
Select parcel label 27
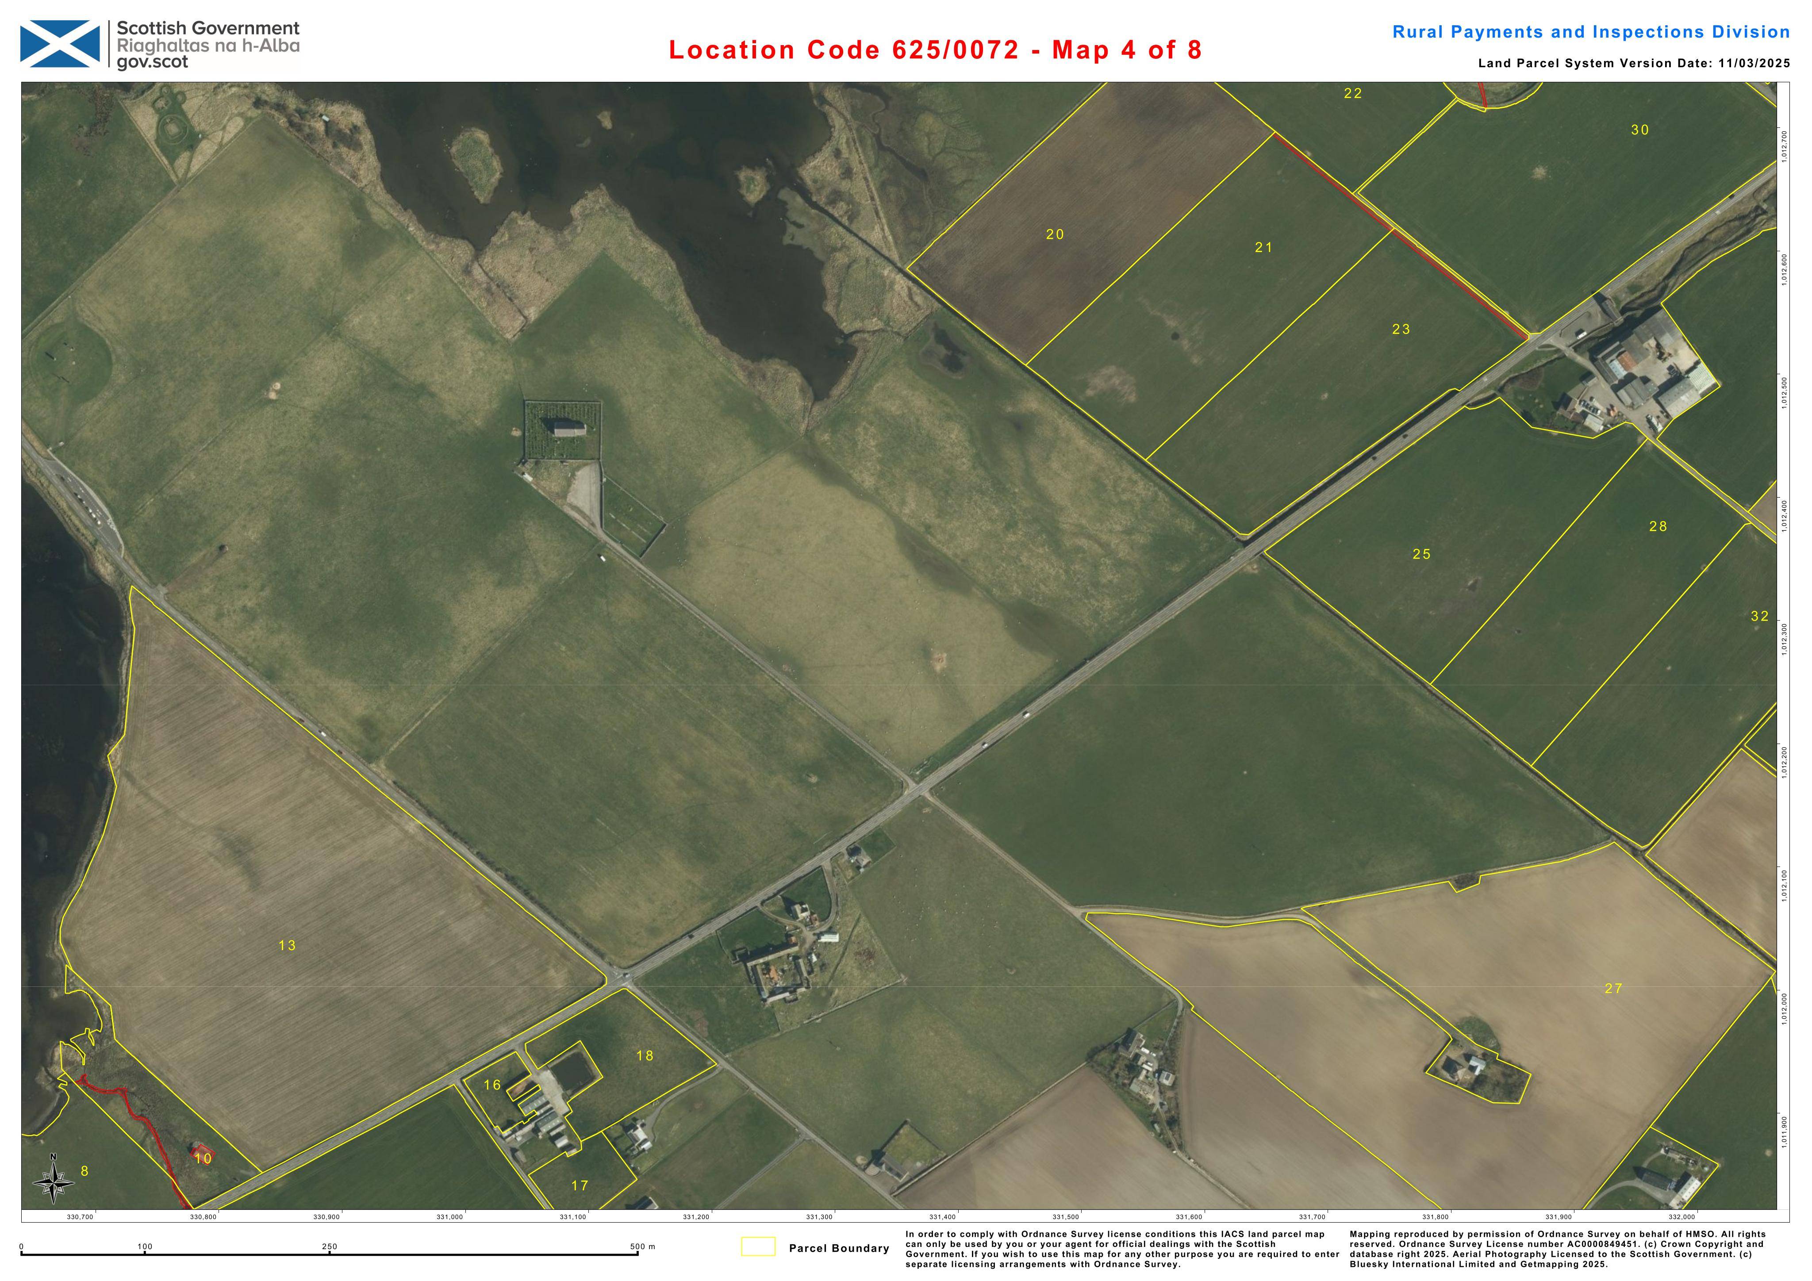coord(1613,988)
